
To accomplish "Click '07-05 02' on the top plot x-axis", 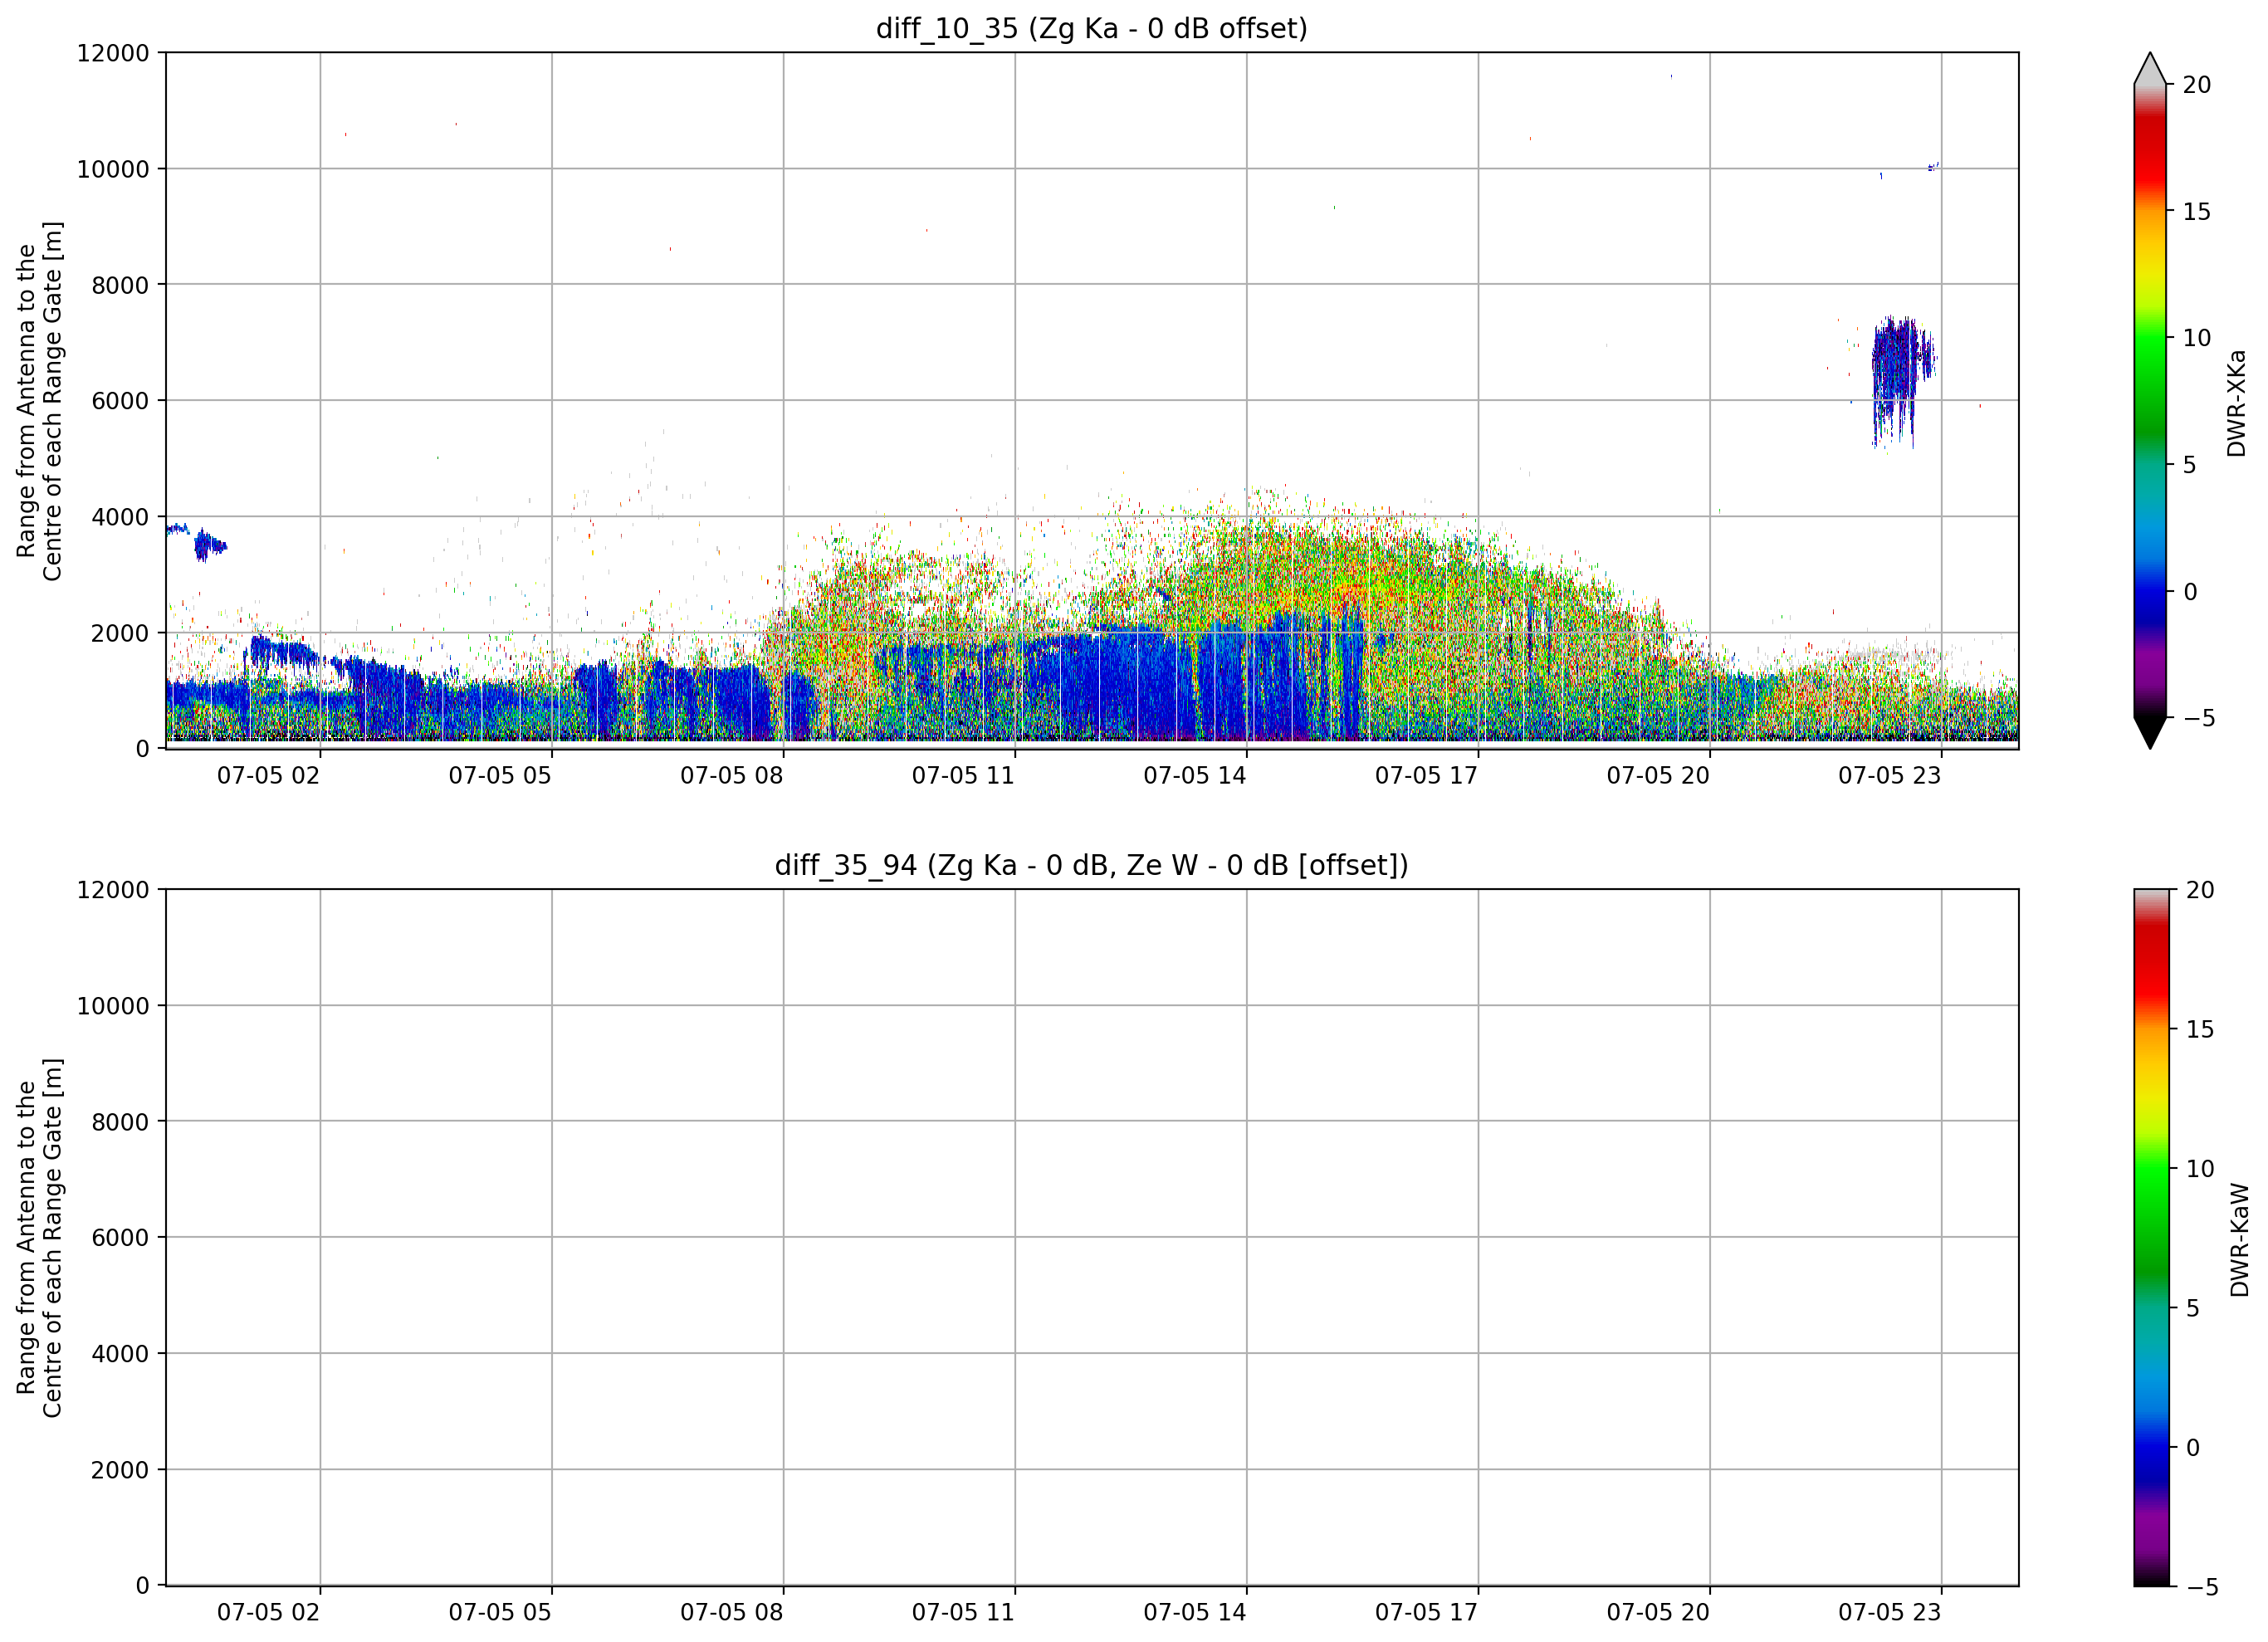I will tap(268, 776).
